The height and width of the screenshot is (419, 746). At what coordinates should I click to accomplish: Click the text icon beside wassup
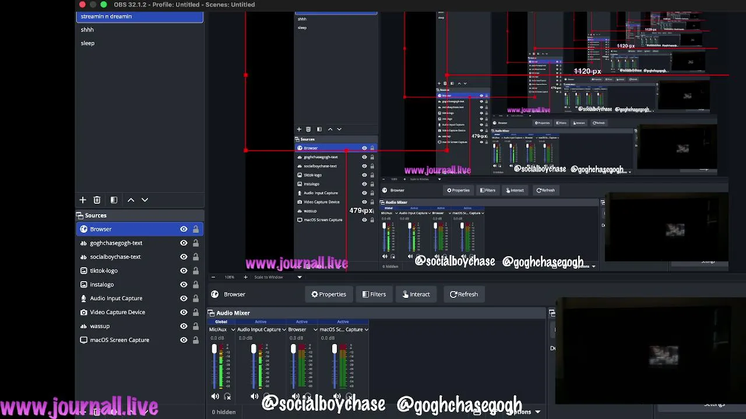point(83,326)
